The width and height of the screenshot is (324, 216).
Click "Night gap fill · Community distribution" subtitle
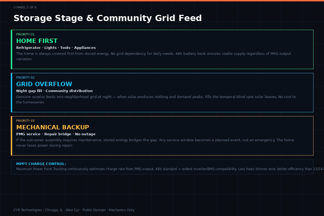point(54,91)
